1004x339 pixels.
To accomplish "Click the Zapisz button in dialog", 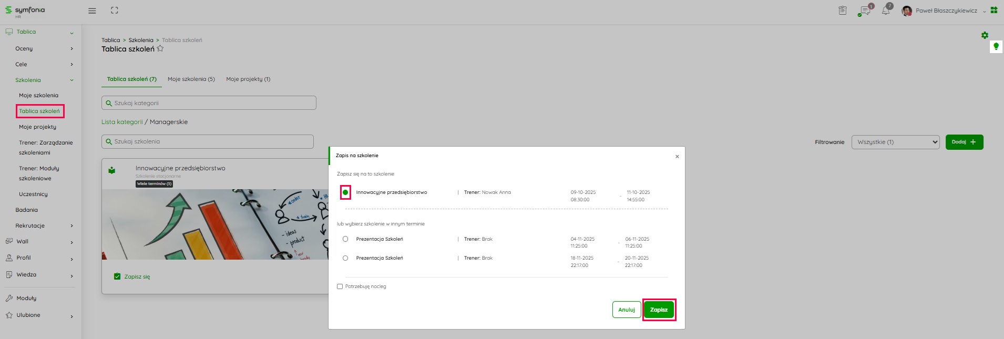I will point(659,310).
